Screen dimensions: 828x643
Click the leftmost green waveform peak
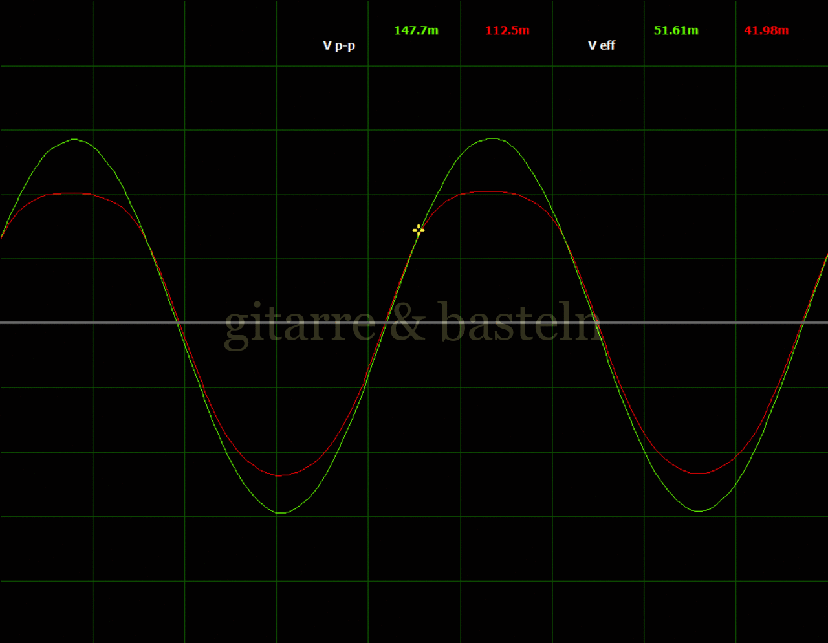74,139
